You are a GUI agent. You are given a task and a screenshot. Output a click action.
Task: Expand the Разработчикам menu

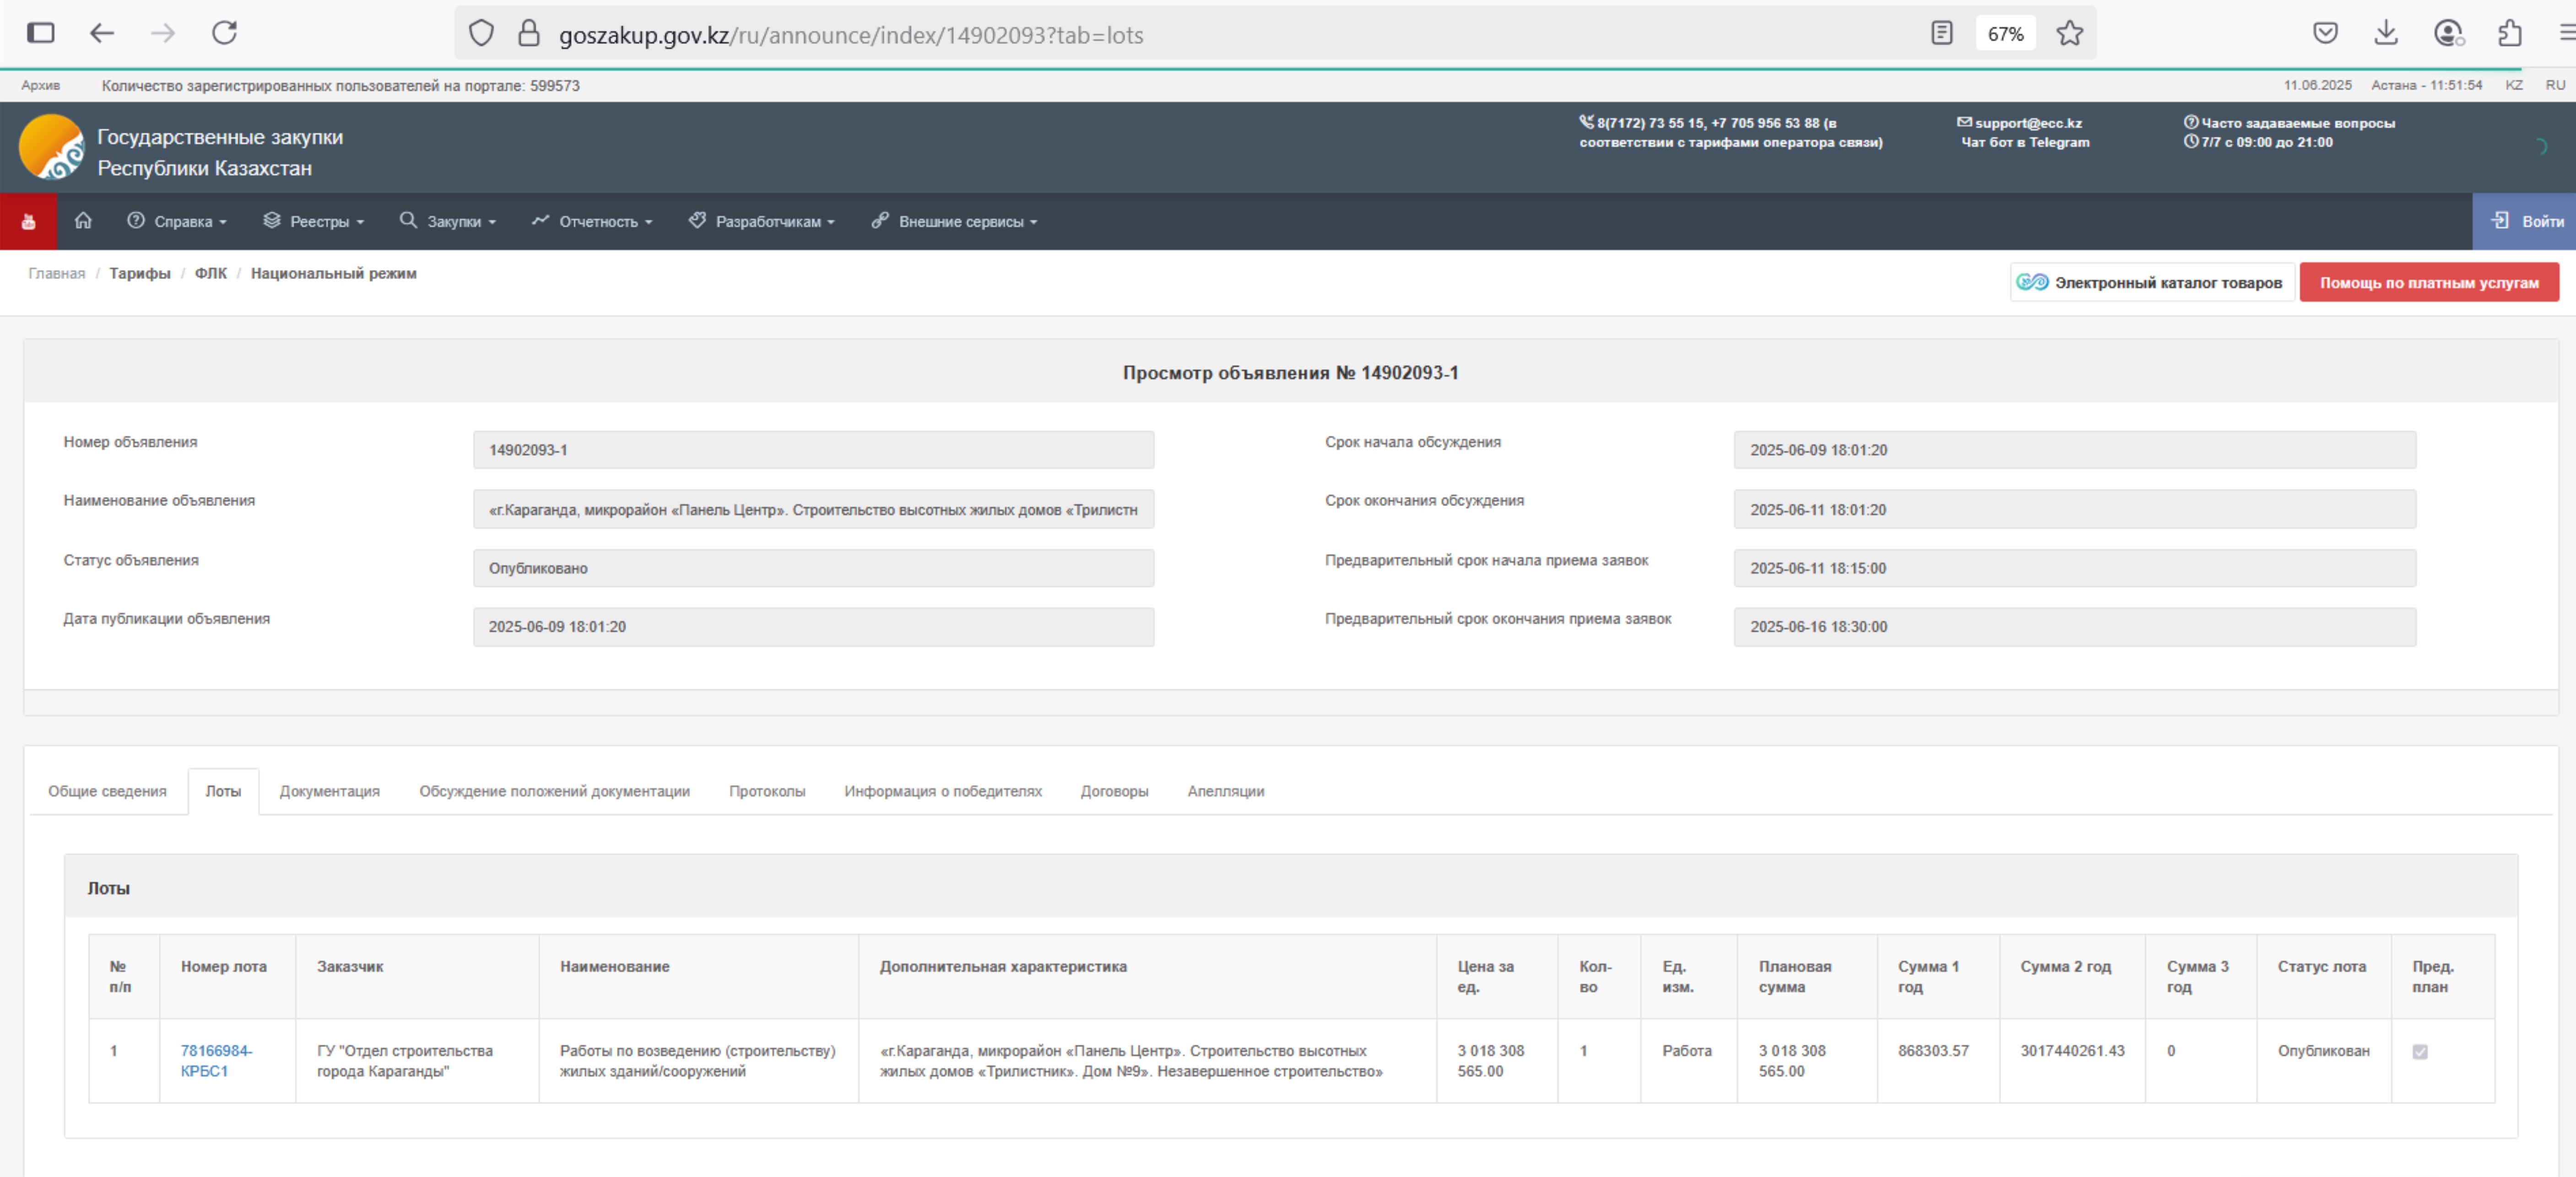tap(762, 221)
